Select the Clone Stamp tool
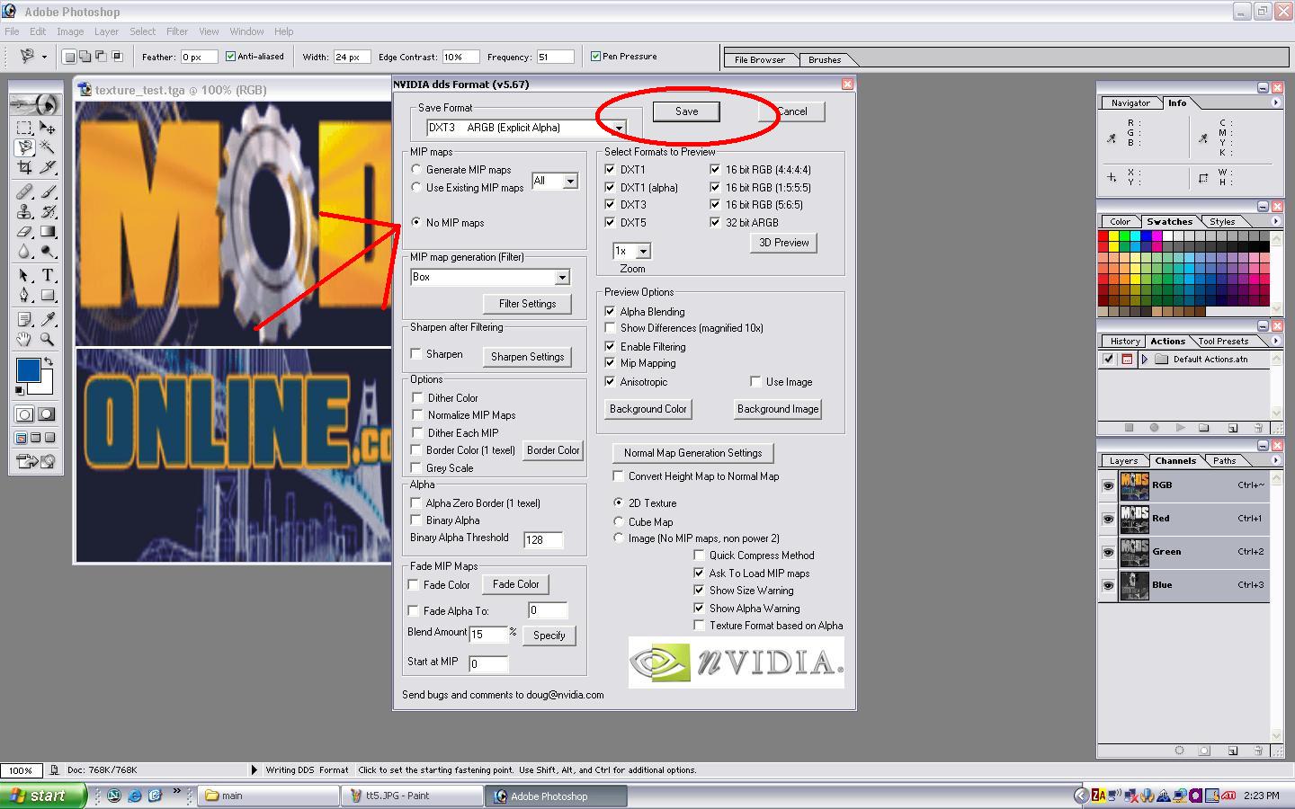The height and width of the screenshot is (809, 1295). 25,212
